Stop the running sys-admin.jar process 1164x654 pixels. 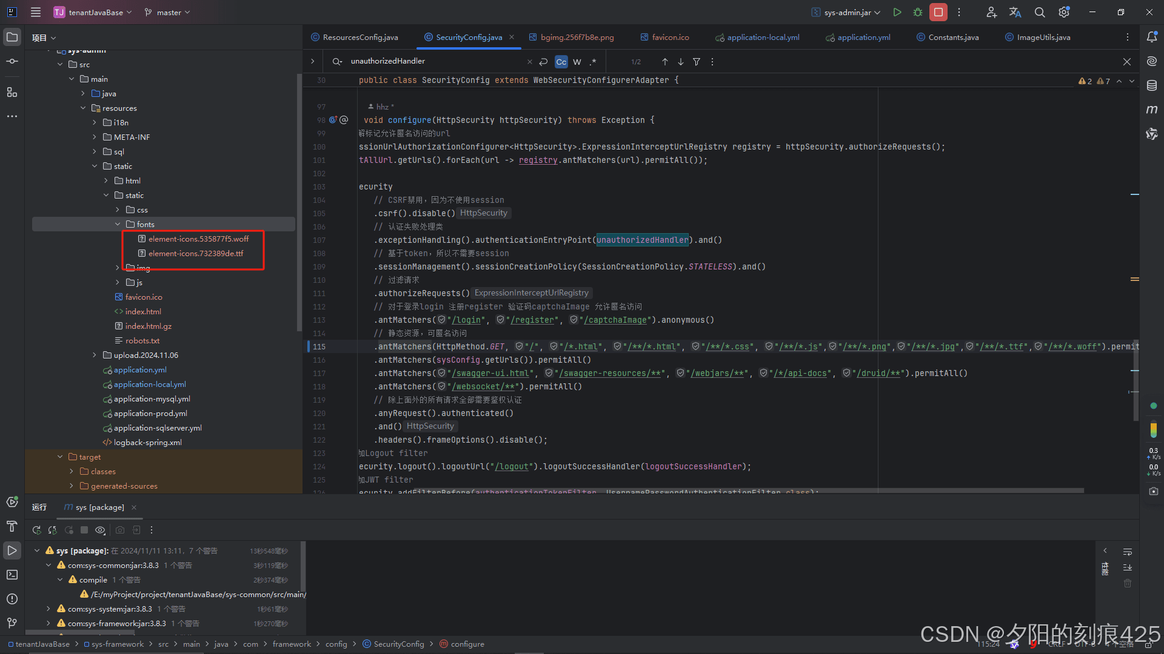[938, 12]
